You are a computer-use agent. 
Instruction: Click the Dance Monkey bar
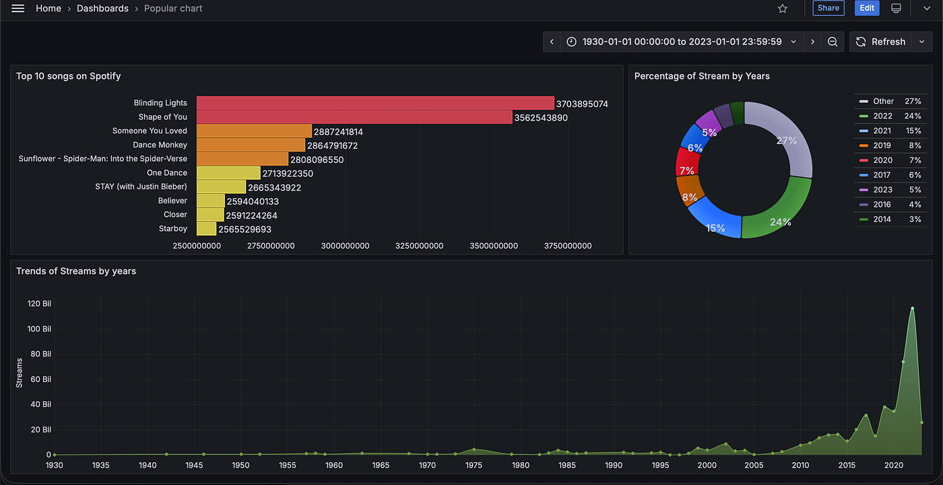coord(251,145)
